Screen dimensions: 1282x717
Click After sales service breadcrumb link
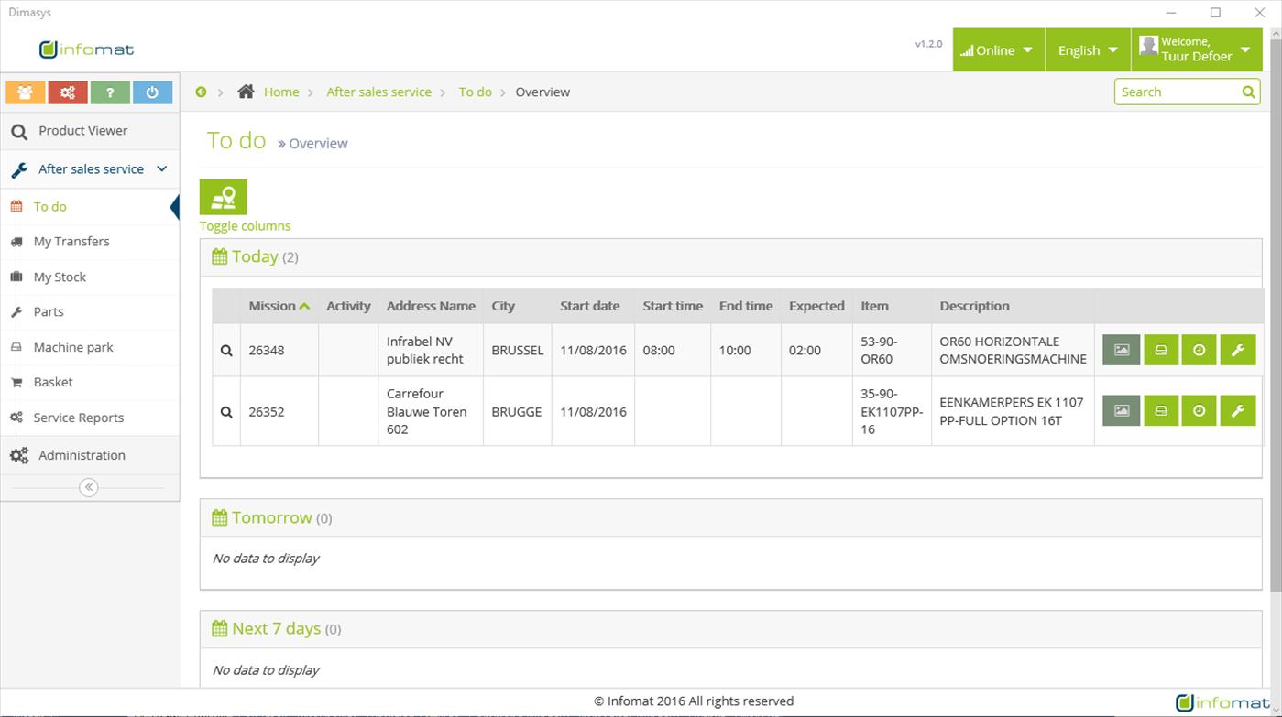point(378,92)
